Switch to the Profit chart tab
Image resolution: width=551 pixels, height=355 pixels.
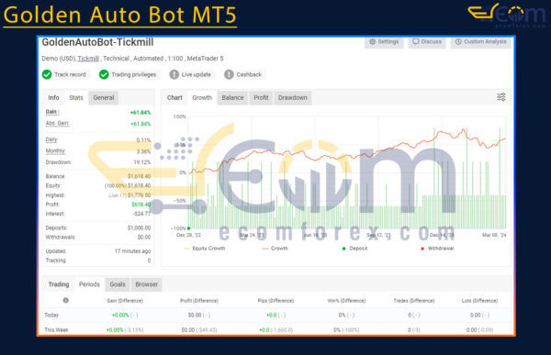261,97
